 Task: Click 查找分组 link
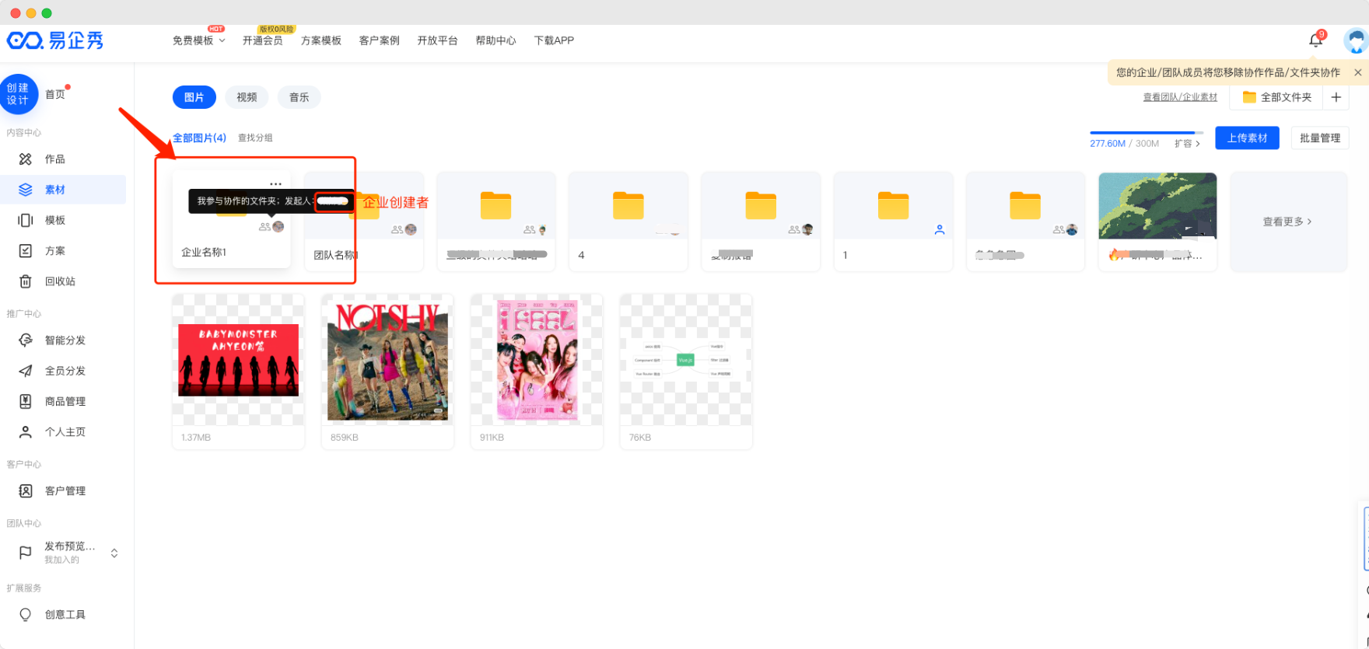pos(255,138)
